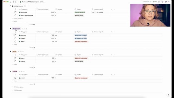The height and width of the screenshot is (98, 174).
Task: Add item to Окей group with plus
Action: point(23,51)
